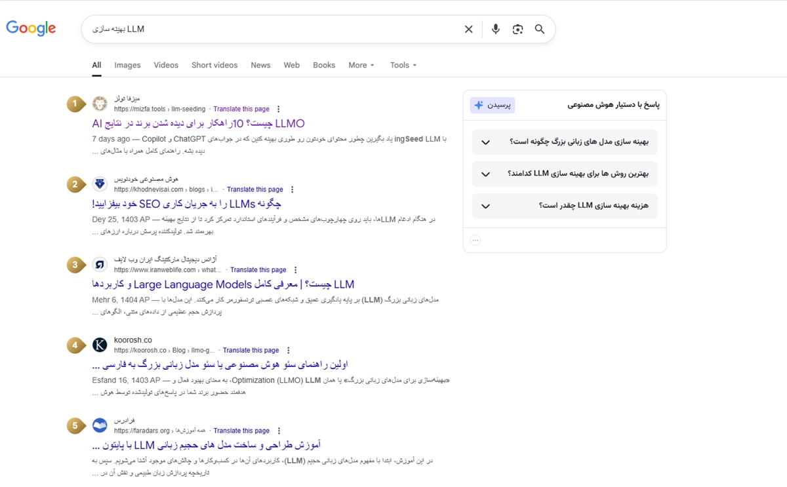Switch to the Images tab
This screenshot has height=487, width=787.
click(127, 66)
